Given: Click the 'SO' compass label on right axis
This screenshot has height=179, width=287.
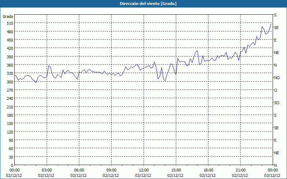Looking at the screenshot, I should click(x=277, y=103).
